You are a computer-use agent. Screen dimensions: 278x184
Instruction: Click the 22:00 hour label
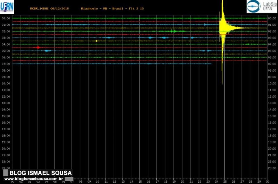tap(6, 162)
